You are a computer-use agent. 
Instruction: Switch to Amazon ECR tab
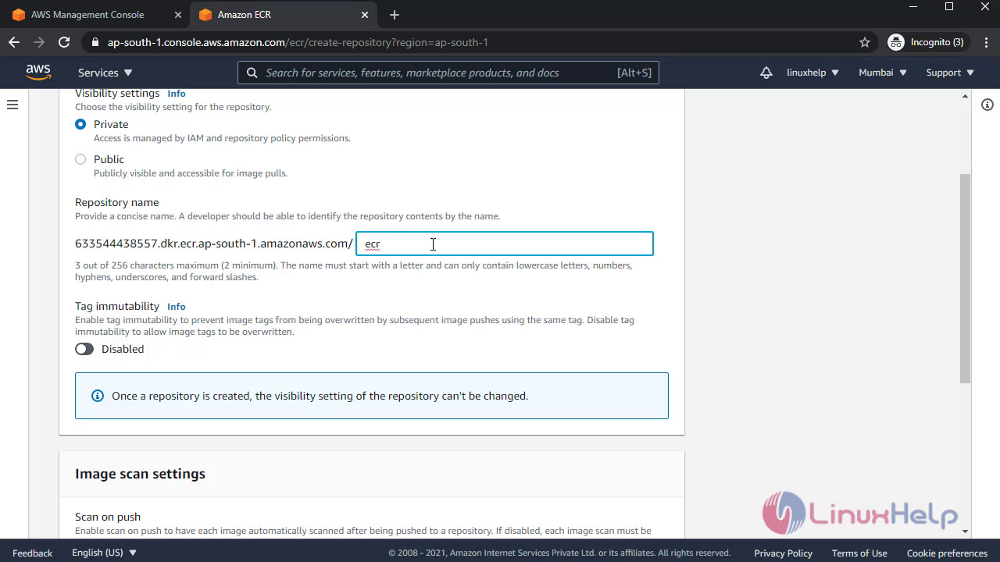click(282, 15)
